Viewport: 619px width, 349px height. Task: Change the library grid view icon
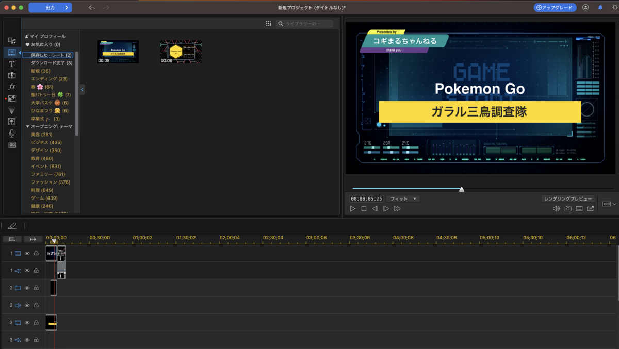click(x=268, y=24)
